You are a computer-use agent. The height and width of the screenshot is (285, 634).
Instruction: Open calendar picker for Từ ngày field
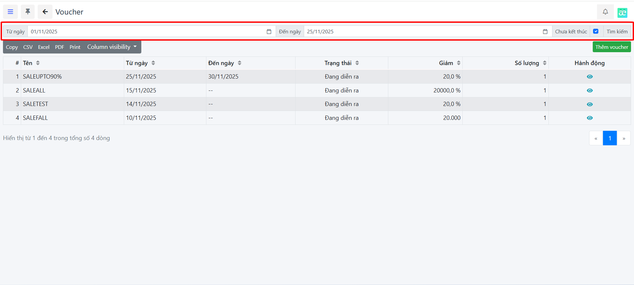(269, 32)
